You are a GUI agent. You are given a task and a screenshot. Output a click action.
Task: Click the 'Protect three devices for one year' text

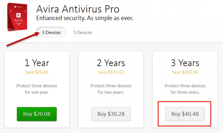pos(37,89)
